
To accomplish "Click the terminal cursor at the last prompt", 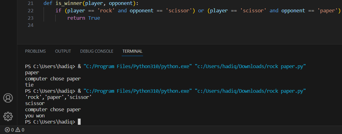I will (79, 122).
